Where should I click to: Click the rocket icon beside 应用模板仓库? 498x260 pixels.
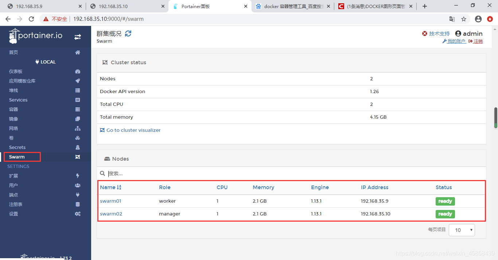(x=78, y=81)
